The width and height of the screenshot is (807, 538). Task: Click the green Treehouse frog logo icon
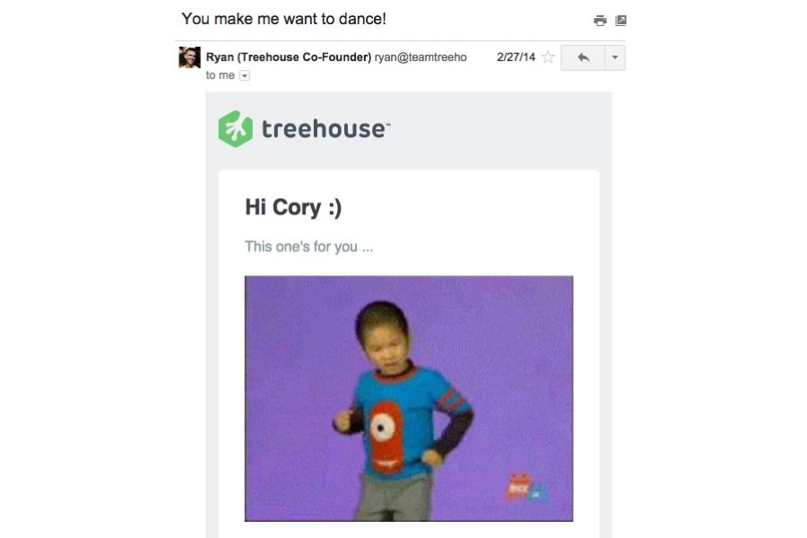tap(235, 129)
